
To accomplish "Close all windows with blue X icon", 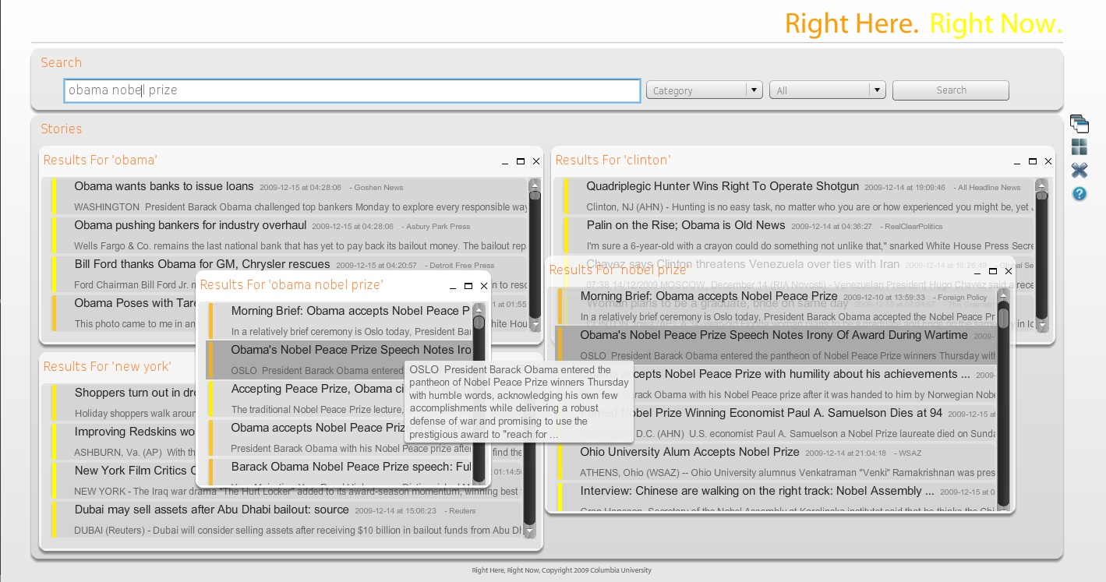I will [1079, 171].
